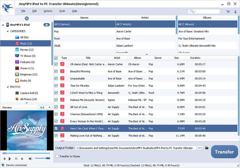Sort songs by the Artist column header

117,58
